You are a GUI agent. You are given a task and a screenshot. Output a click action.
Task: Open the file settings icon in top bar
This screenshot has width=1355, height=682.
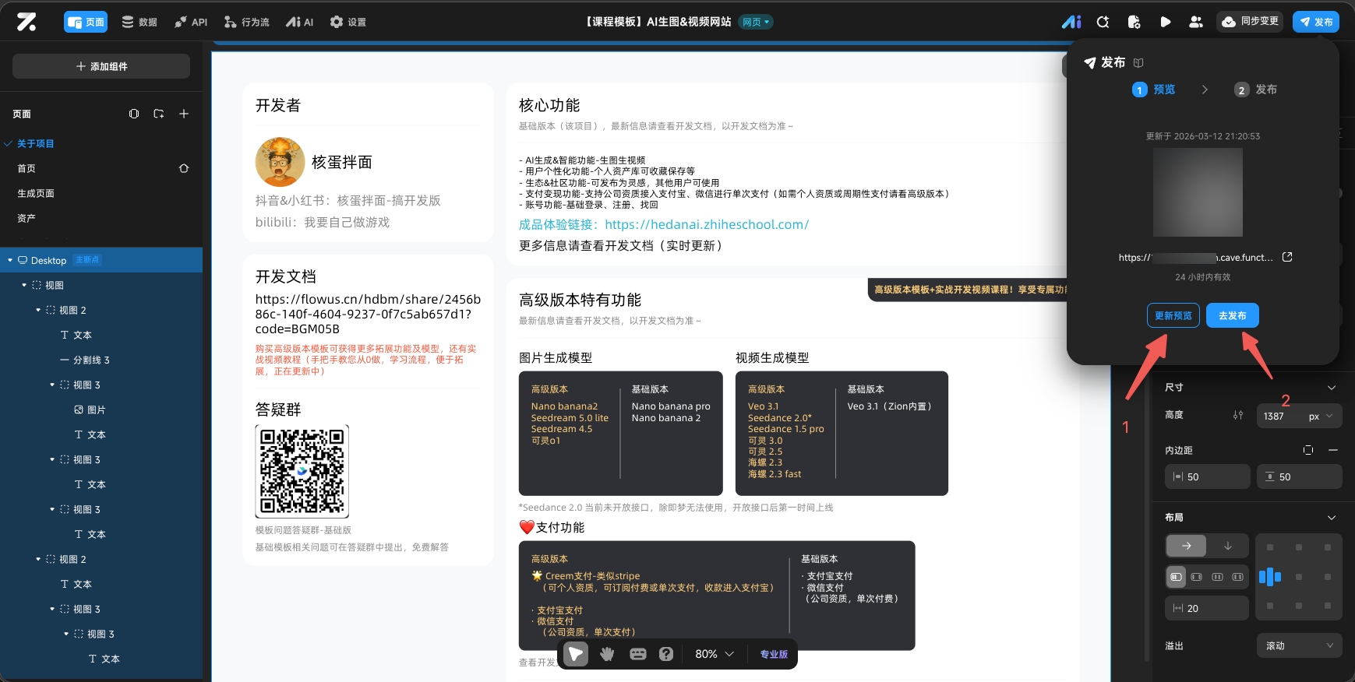(x=1134, y=22)
